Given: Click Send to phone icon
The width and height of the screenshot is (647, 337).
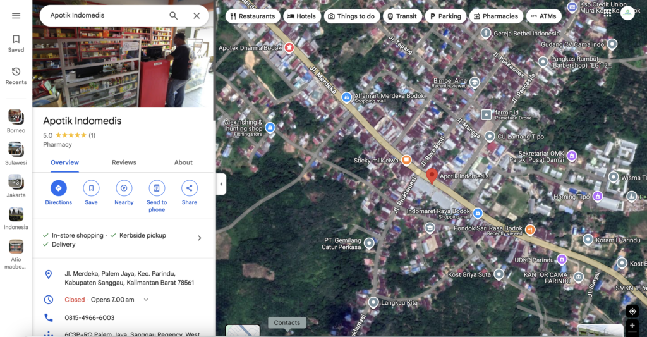Looking at the screenshot, I should click(x=157, y=188).
